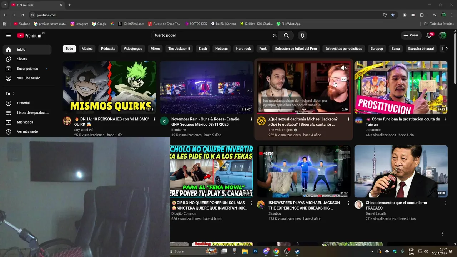Select the Slash filter chip
457x257 pixels.
pos(203,49)
